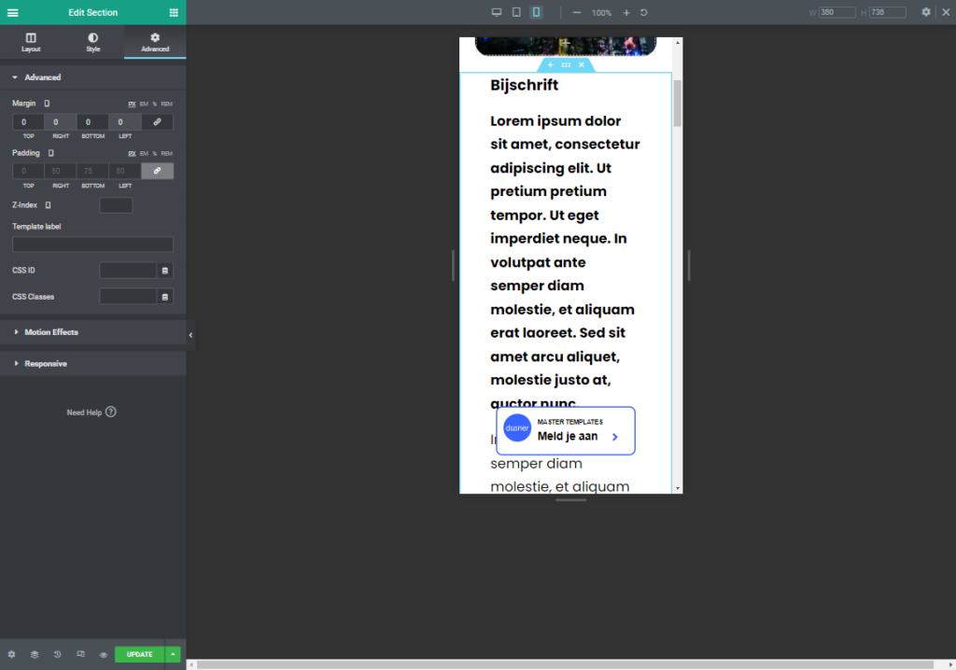Click the green Update button

(139, 654)
